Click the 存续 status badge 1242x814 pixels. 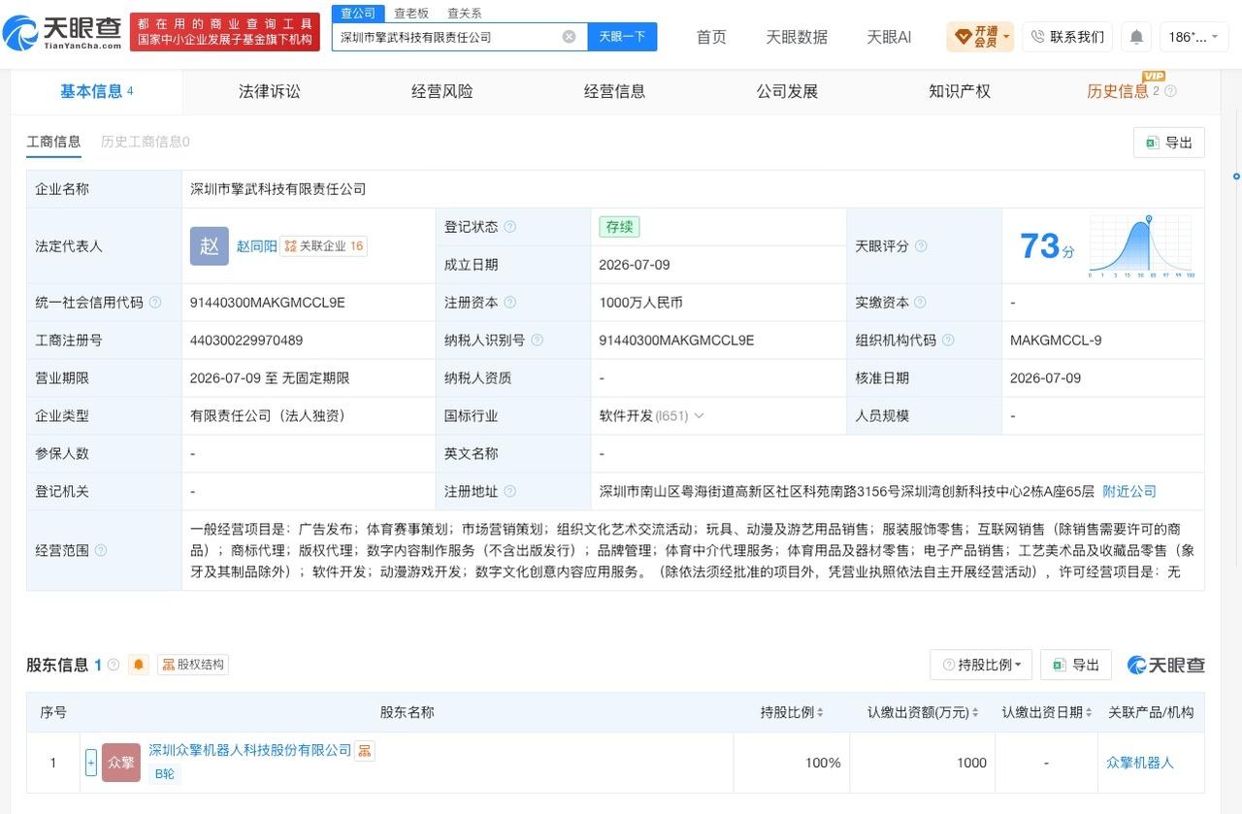pyautogui.click(x=620, y=227)
